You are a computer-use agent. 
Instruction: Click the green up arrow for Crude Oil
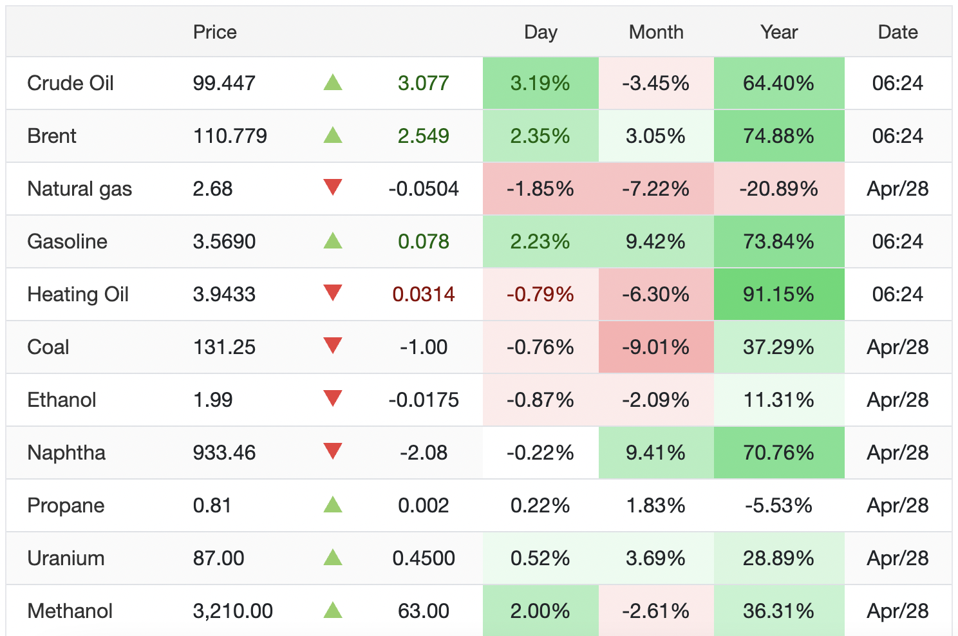pyautogui.click(x=333, y=82)
